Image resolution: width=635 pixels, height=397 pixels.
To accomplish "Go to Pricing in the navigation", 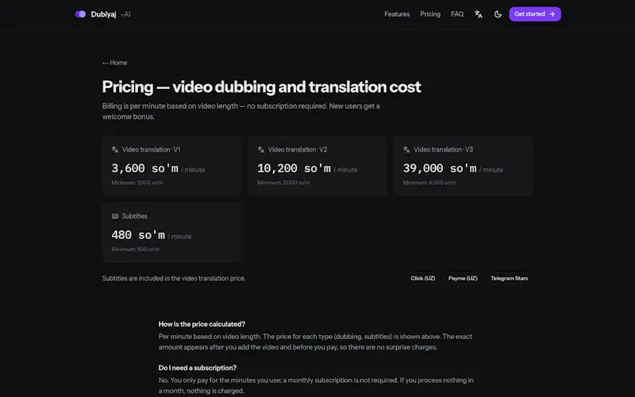I will [430, 14].
